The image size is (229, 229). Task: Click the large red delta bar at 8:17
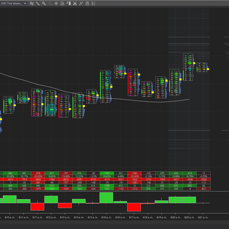coord(134,207)
